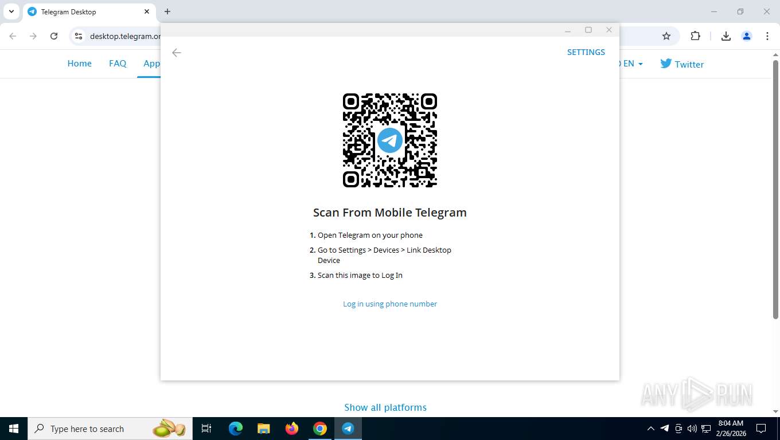Click Scan From Mobile Telegram heading
780x440 pixels.
click(390, 213)
